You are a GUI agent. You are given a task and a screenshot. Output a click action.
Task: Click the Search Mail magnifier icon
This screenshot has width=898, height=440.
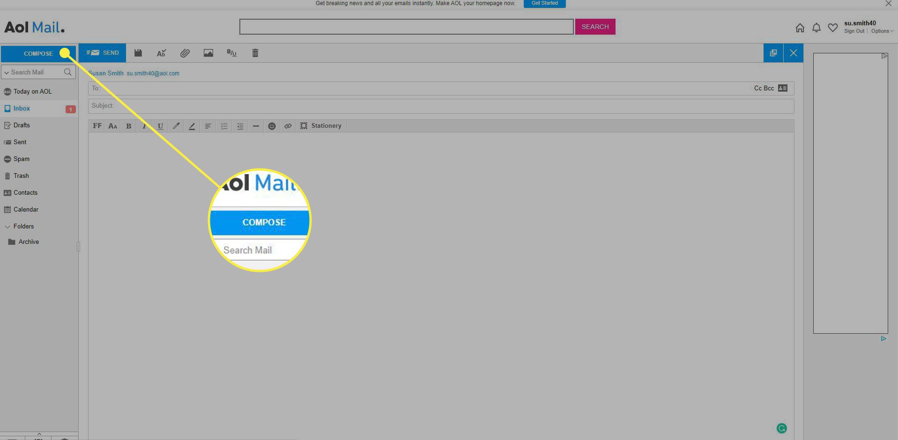pyautogui.click(x=68, y=72)
